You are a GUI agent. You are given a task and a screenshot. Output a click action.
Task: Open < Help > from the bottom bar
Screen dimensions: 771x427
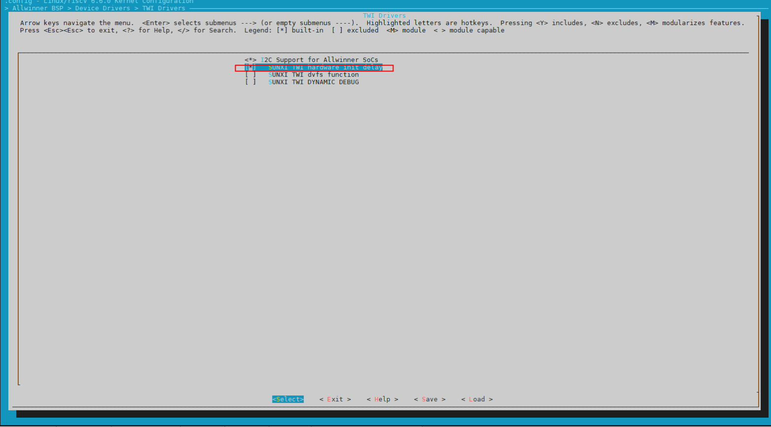point(382,399)
